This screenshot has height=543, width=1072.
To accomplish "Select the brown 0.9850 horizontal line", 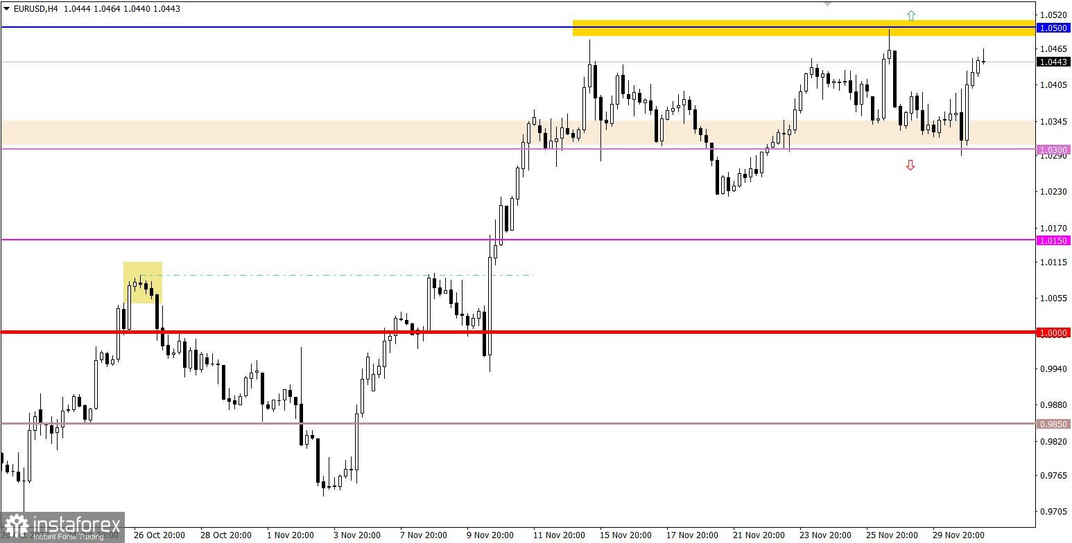I will pos(517,423).
